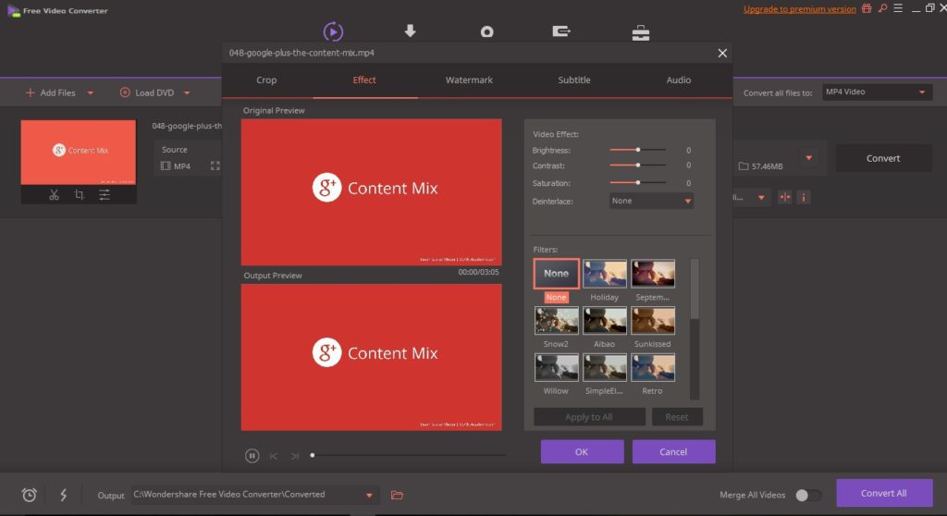The height and width of the screenshot is (516, 947).
Task: Click the gift icon in title bar
Action: 867,8
